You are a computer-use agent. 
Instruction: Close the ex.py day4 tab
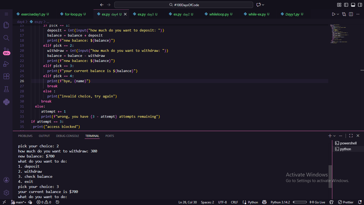(x=125, y=14)
